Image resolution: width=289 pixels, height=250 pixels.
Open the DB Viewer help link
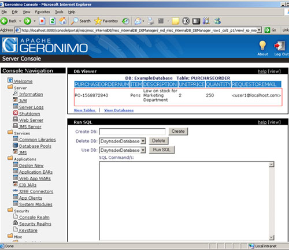[x=262, y=72]
